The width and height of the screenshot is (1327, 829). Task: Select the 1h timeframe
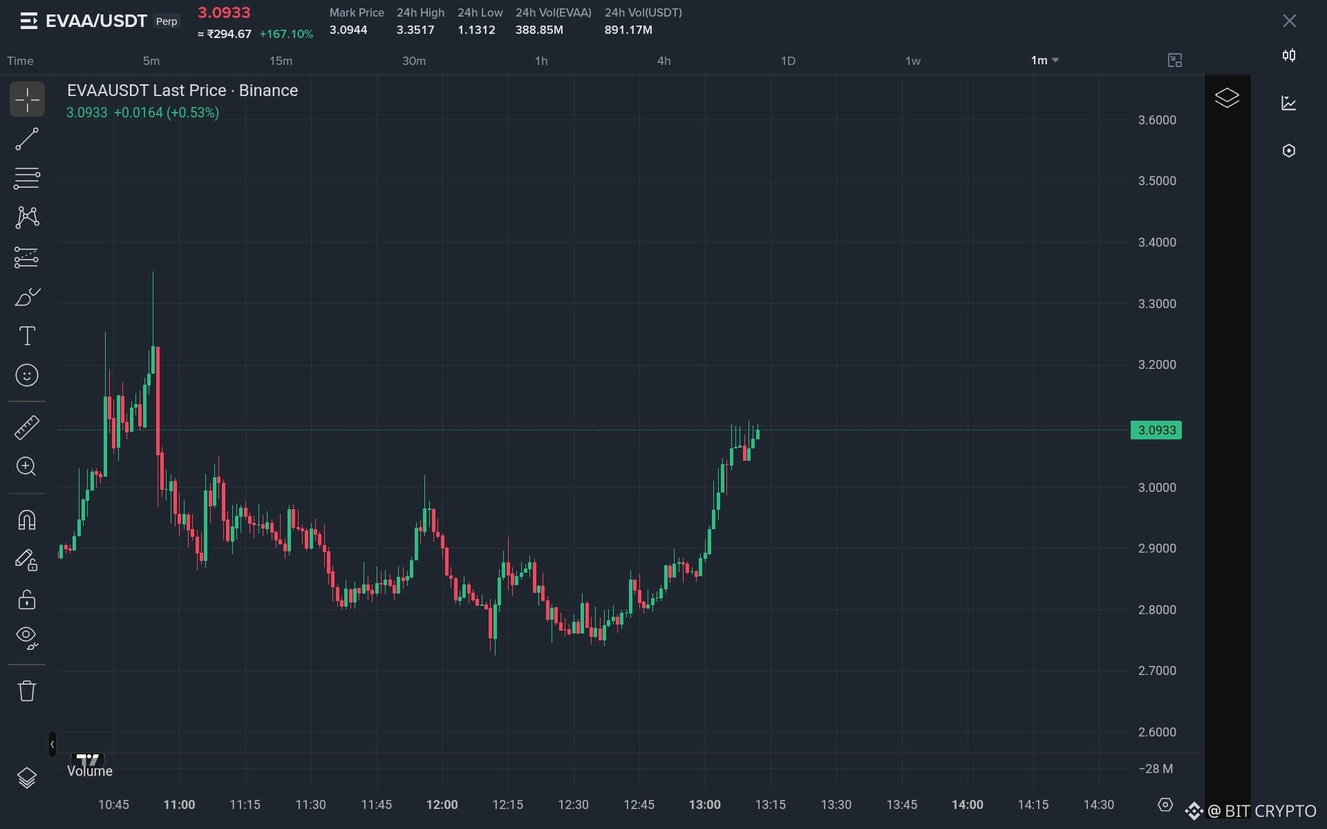[541, 61]
